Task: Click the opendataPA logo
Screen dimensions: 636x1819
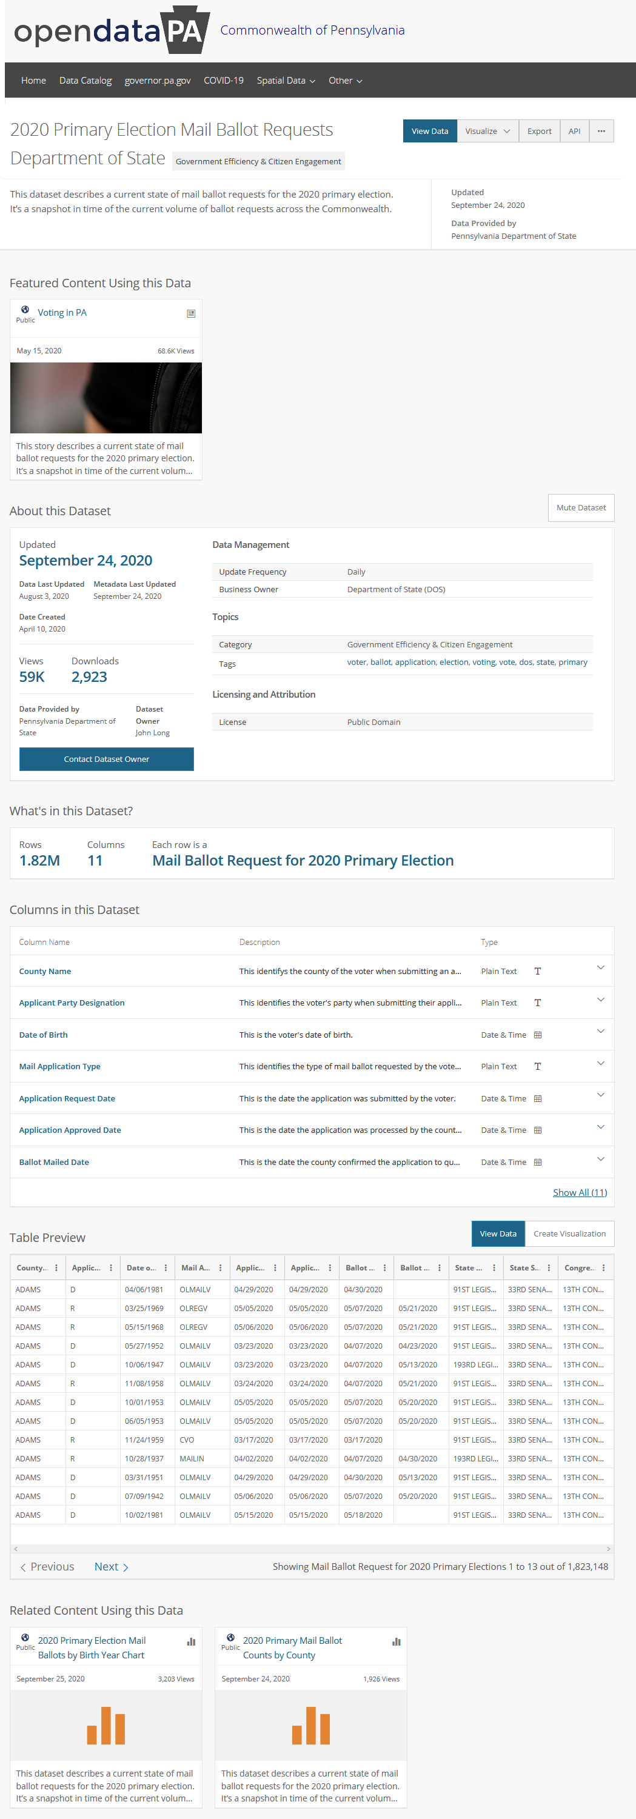Action: 112,30
